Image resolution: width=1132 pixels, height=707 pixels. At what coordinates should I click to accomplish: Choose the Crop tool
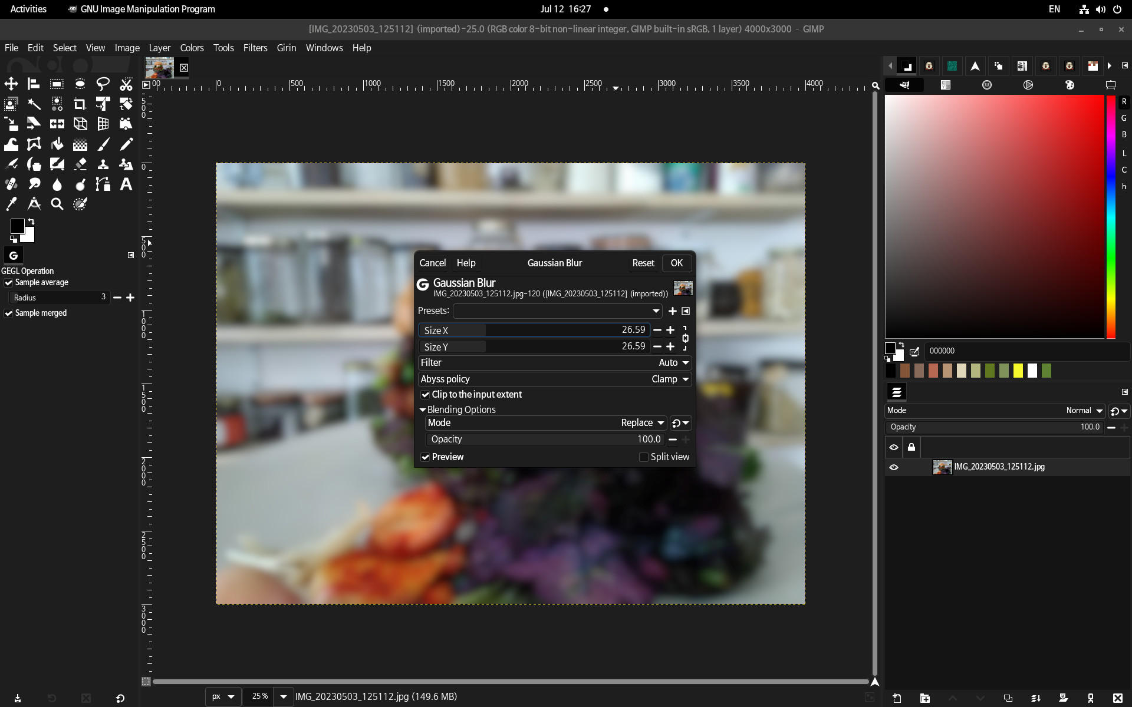[80, 104]
